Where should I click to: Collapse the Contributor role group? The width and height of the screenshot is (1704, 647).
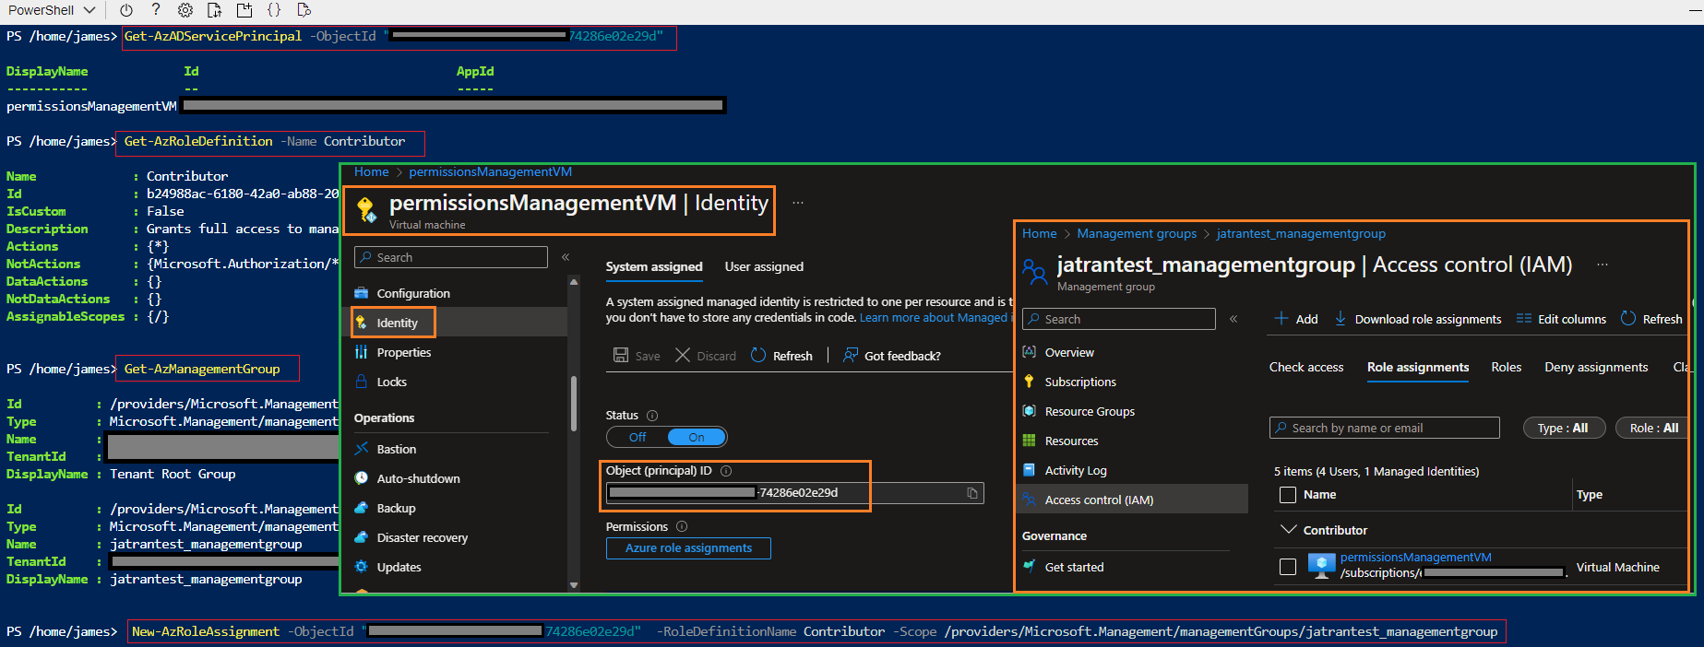click(1289, 530)
